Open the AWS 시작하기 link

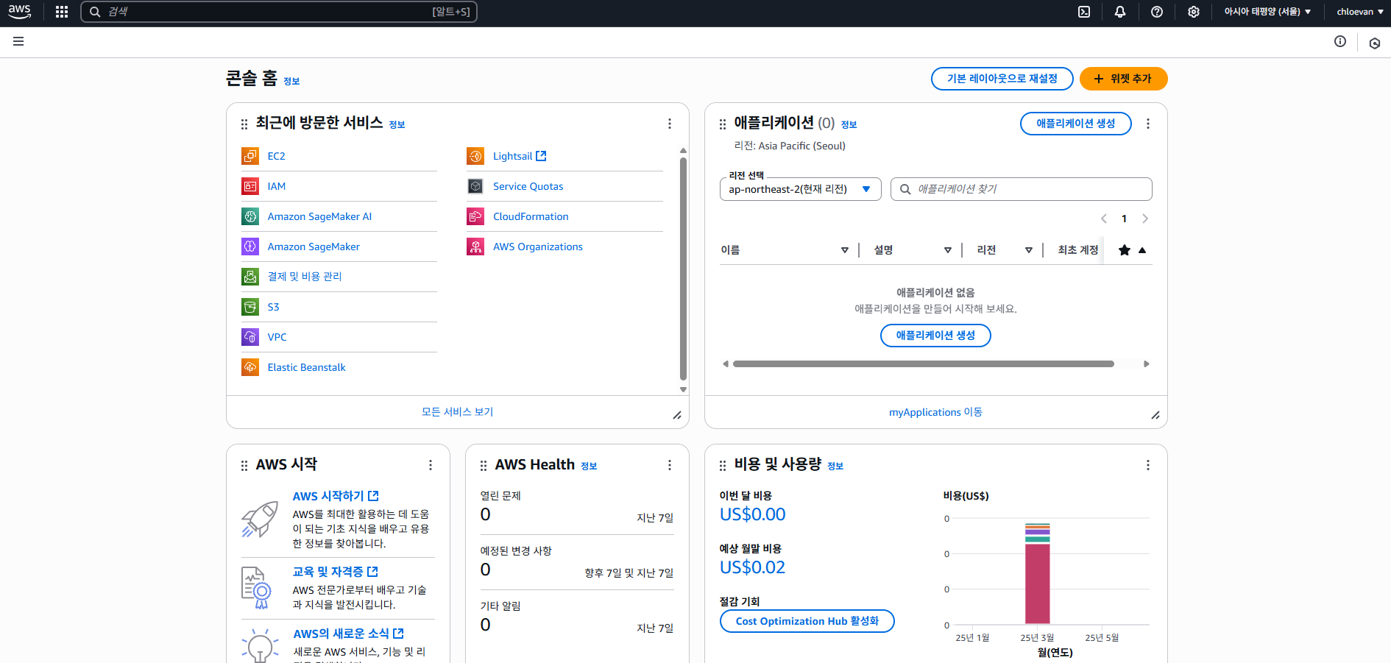[x=336, y=496]
